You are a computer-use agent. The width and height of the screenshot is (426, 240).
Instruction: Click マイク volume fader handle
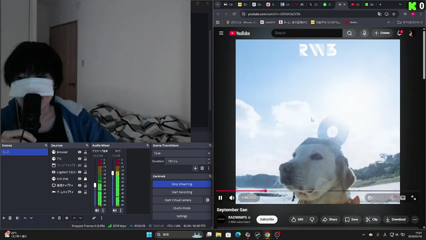[x=112, y=173]
